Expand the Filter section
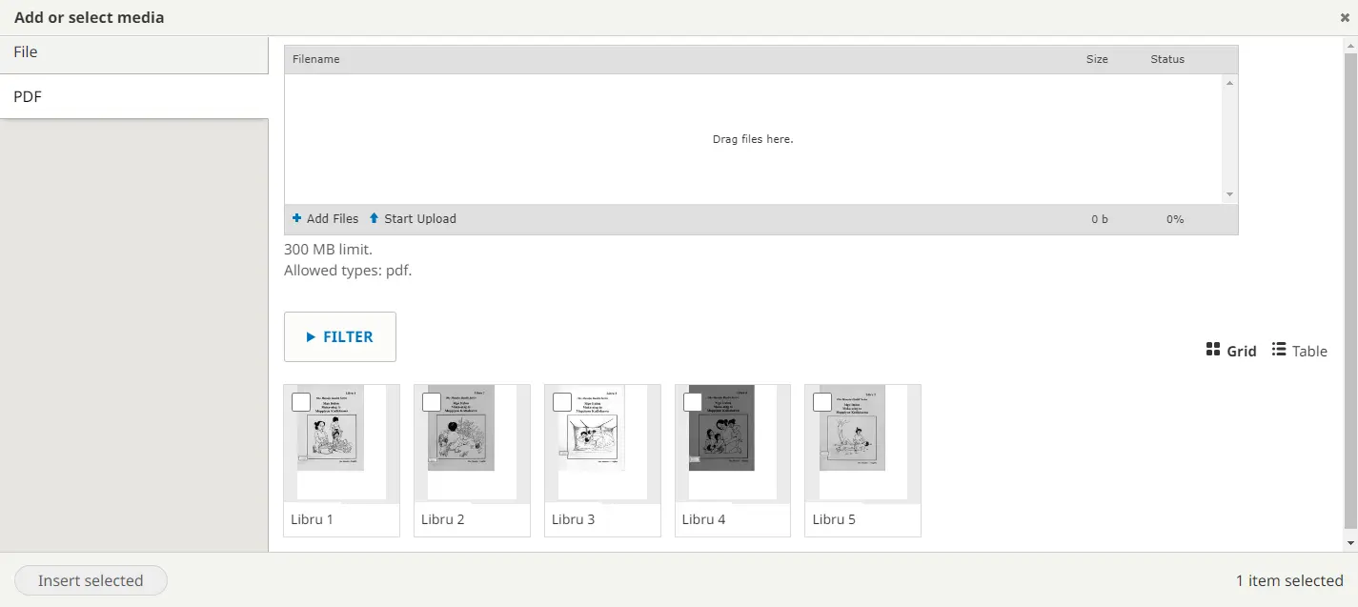Viewport: 1358px width, 607px height. click(340, 336)
